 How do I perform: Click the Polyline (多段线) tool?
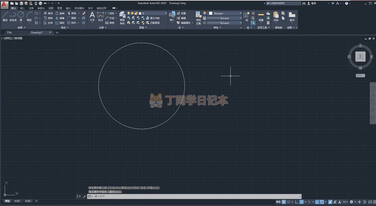click(13, 16)
